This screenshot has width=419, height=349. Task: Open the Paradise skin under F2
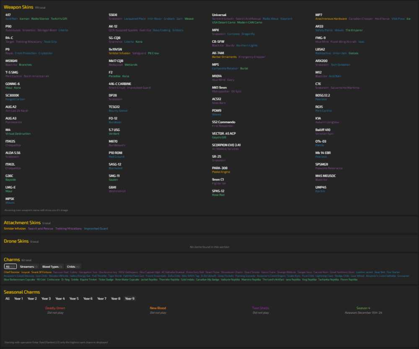pos(115,76)
